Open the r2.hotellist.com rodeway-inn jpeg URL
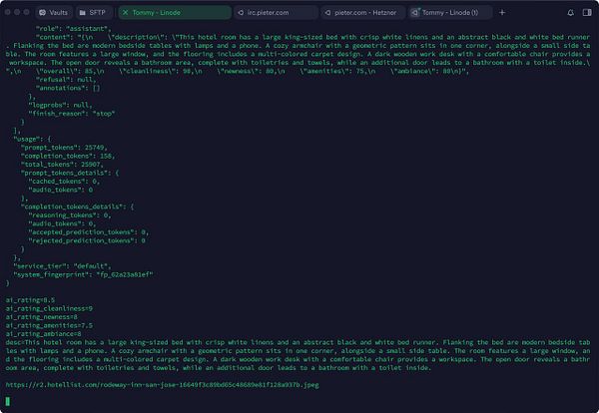 click(x=163, y=385)
